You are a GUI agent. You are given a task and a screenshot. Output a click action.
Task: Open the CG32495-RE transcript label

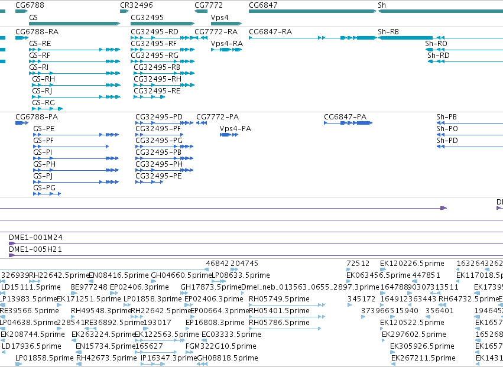pos(157,91)
